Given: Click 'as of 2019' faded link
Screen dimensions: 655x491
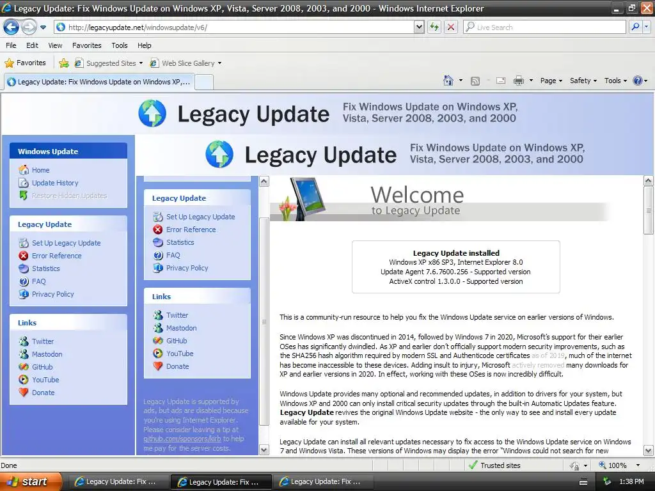Looking at the screenshot, I should 548,355.
